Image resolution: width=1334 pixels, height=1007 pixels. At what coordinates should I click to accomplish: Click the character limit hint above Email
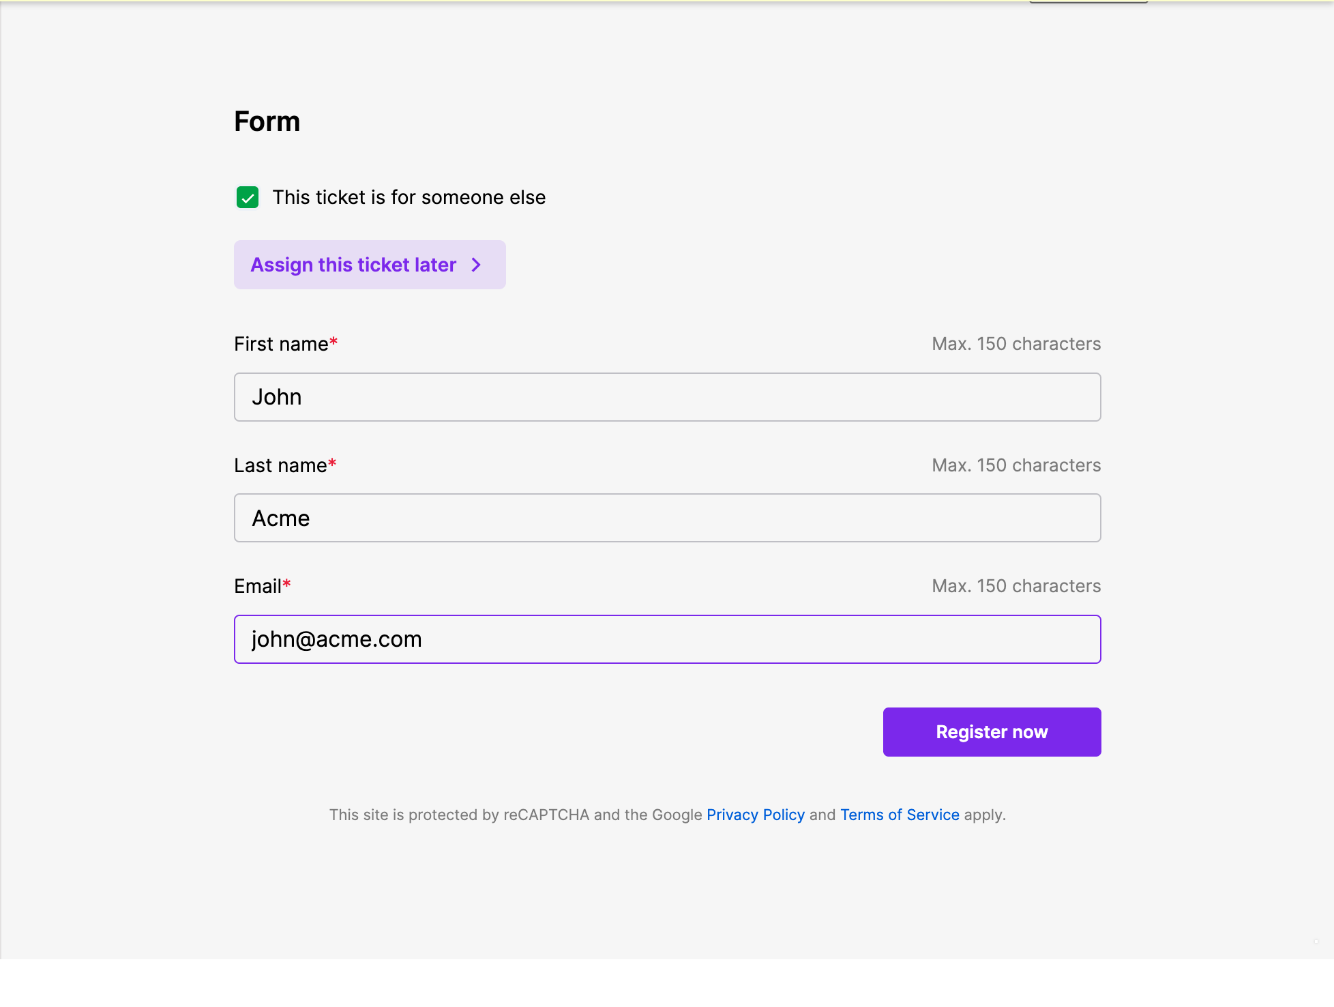pyautogui.click(x=1016, y=586)
